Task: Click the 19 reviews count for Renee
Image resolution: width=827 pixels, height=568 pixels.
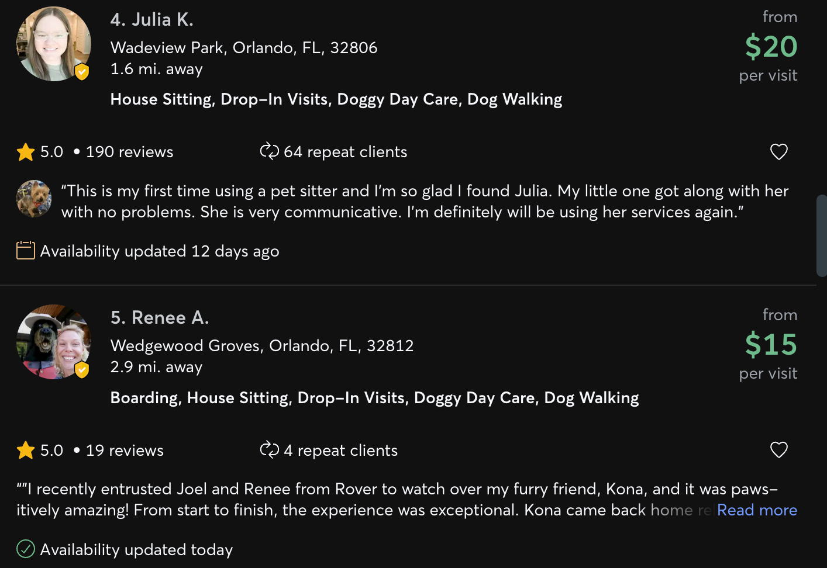Action: 124,450
